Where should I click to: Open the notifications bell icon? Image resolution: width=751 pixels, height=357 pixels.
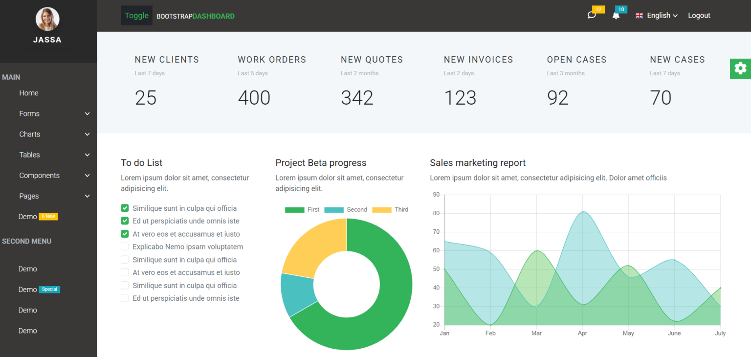(x=616, y=16)
